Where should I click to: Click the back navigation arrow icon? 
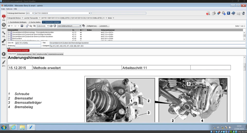(x=9, y=26)
